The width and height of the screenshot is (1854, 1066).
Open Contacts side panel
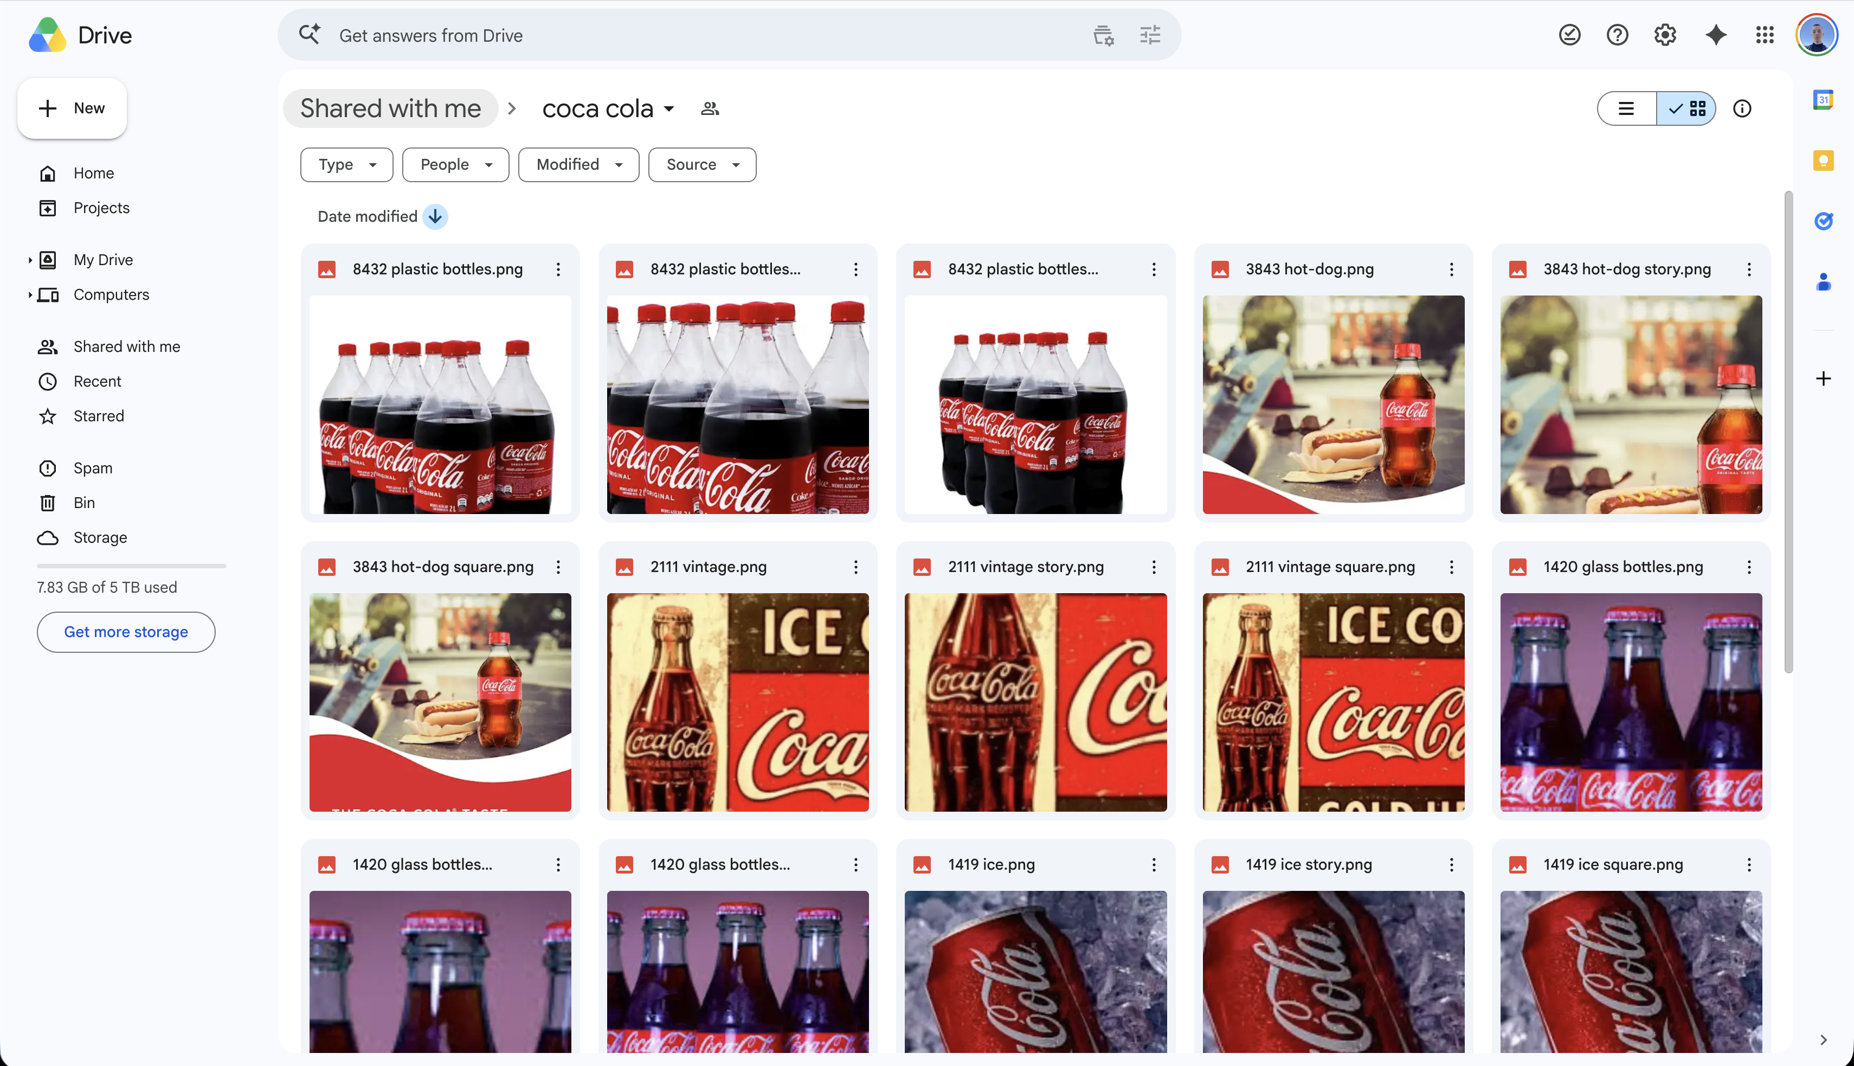[x=1823, y=281]
